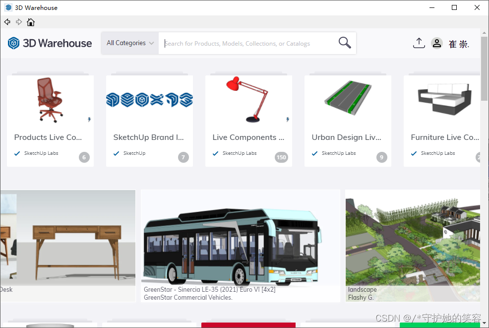Click verified check on Products Live card
The image size is (489, 328).
coord(17,153)
